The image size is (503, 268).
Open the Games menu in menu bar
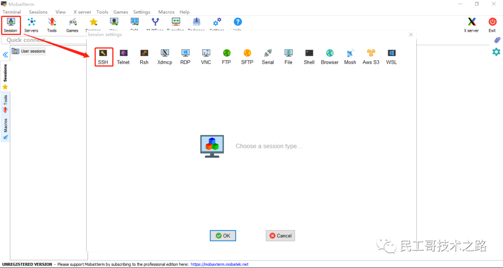point(121,12)
